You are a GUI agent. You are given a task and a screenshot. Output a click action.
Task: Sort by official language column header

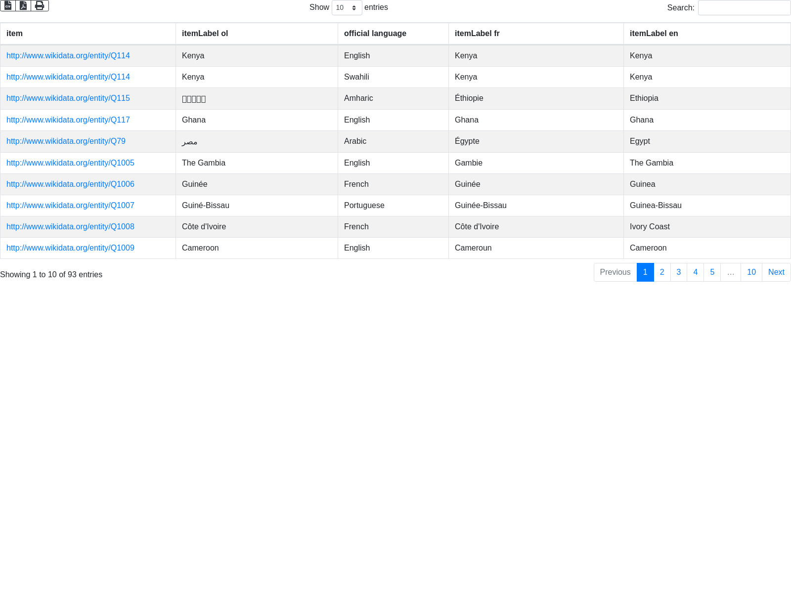point(375,34)
